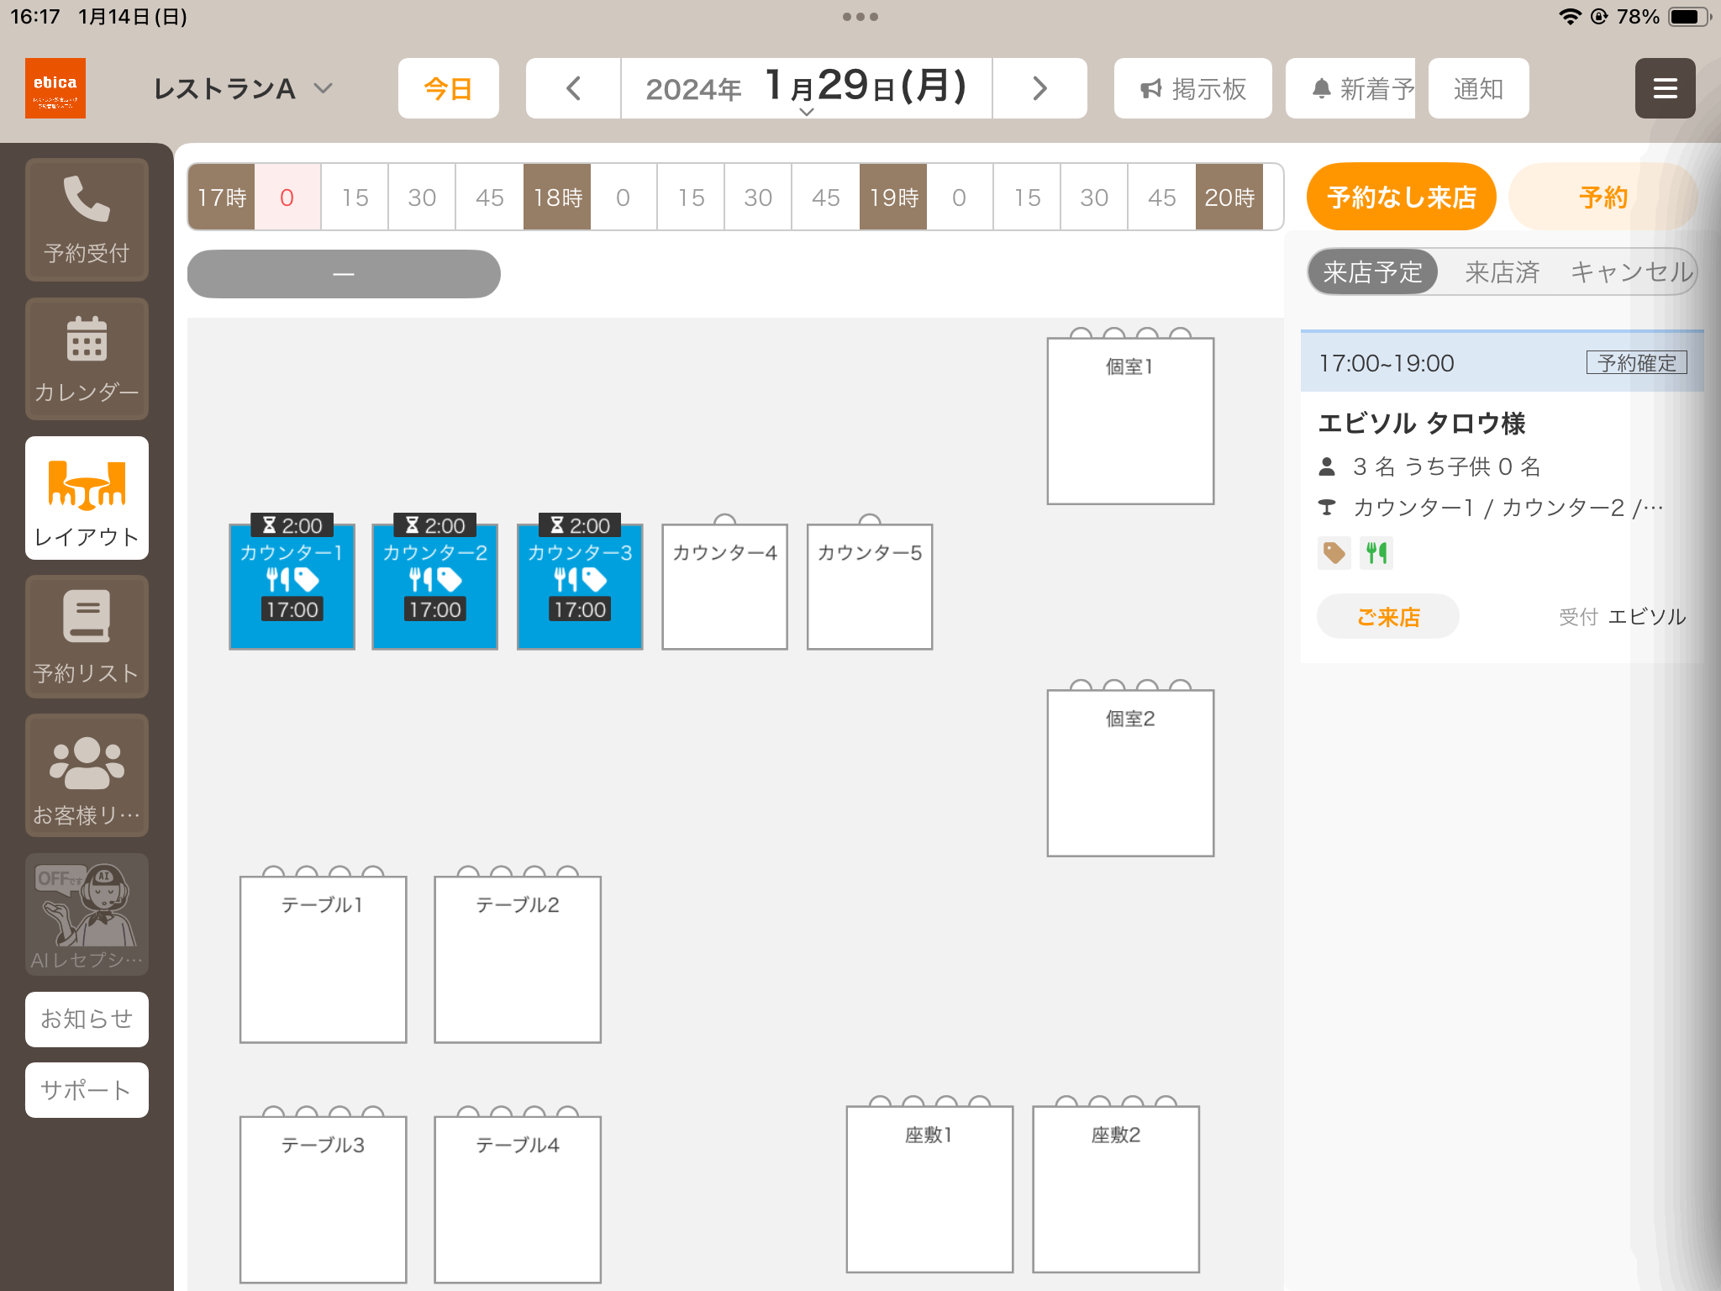Go to the next day arrow

tap(1039, 88)
